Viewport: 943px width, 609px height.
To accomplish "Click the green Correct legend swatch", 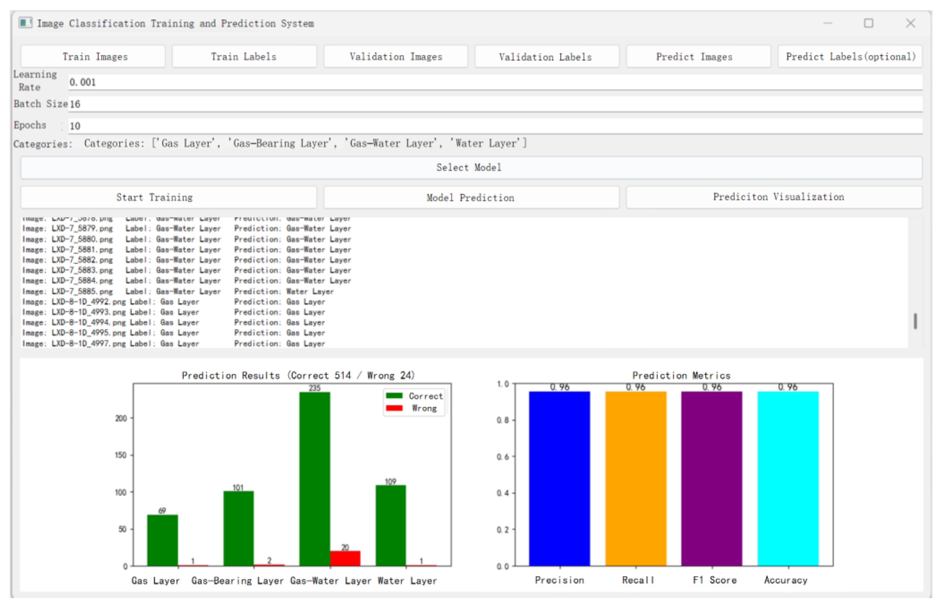I will click(394, 396).
